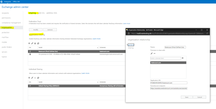Switch to the sharing tab
The height and width of the screenshot is (109, 216).
32,13
